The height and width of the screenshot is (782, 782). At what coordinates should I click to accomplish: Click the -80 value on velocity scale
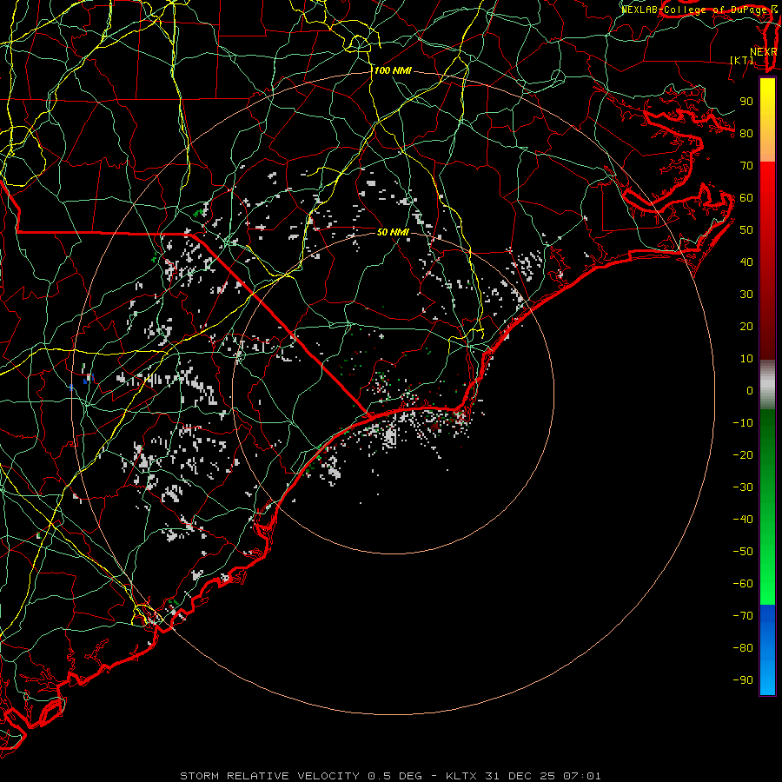click(743, 648)
